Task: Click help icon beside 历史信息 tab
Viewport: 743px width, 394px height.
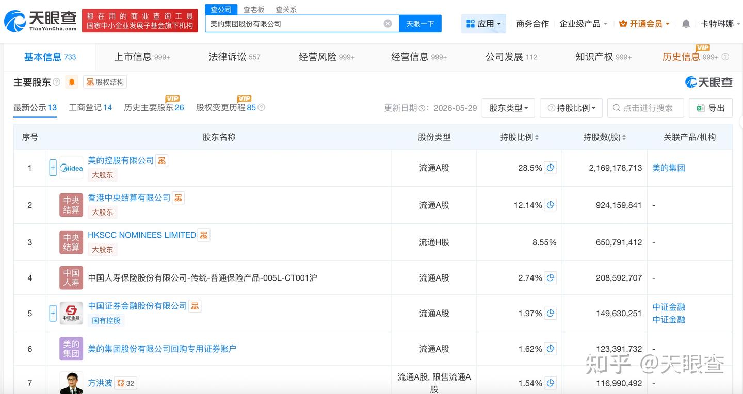Action: tap(725, 57)
